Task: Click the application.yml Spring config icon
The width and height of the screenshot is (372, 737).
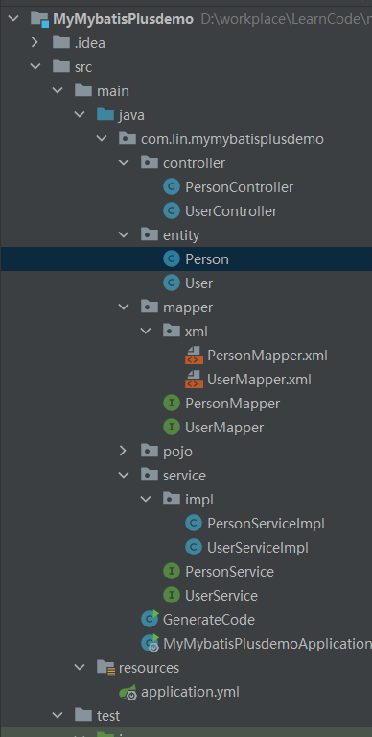Action: (128, 692)
